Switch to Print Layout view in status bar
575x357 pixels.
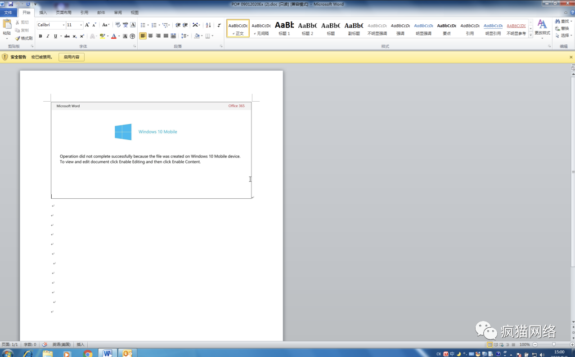[x=490, y=344]
